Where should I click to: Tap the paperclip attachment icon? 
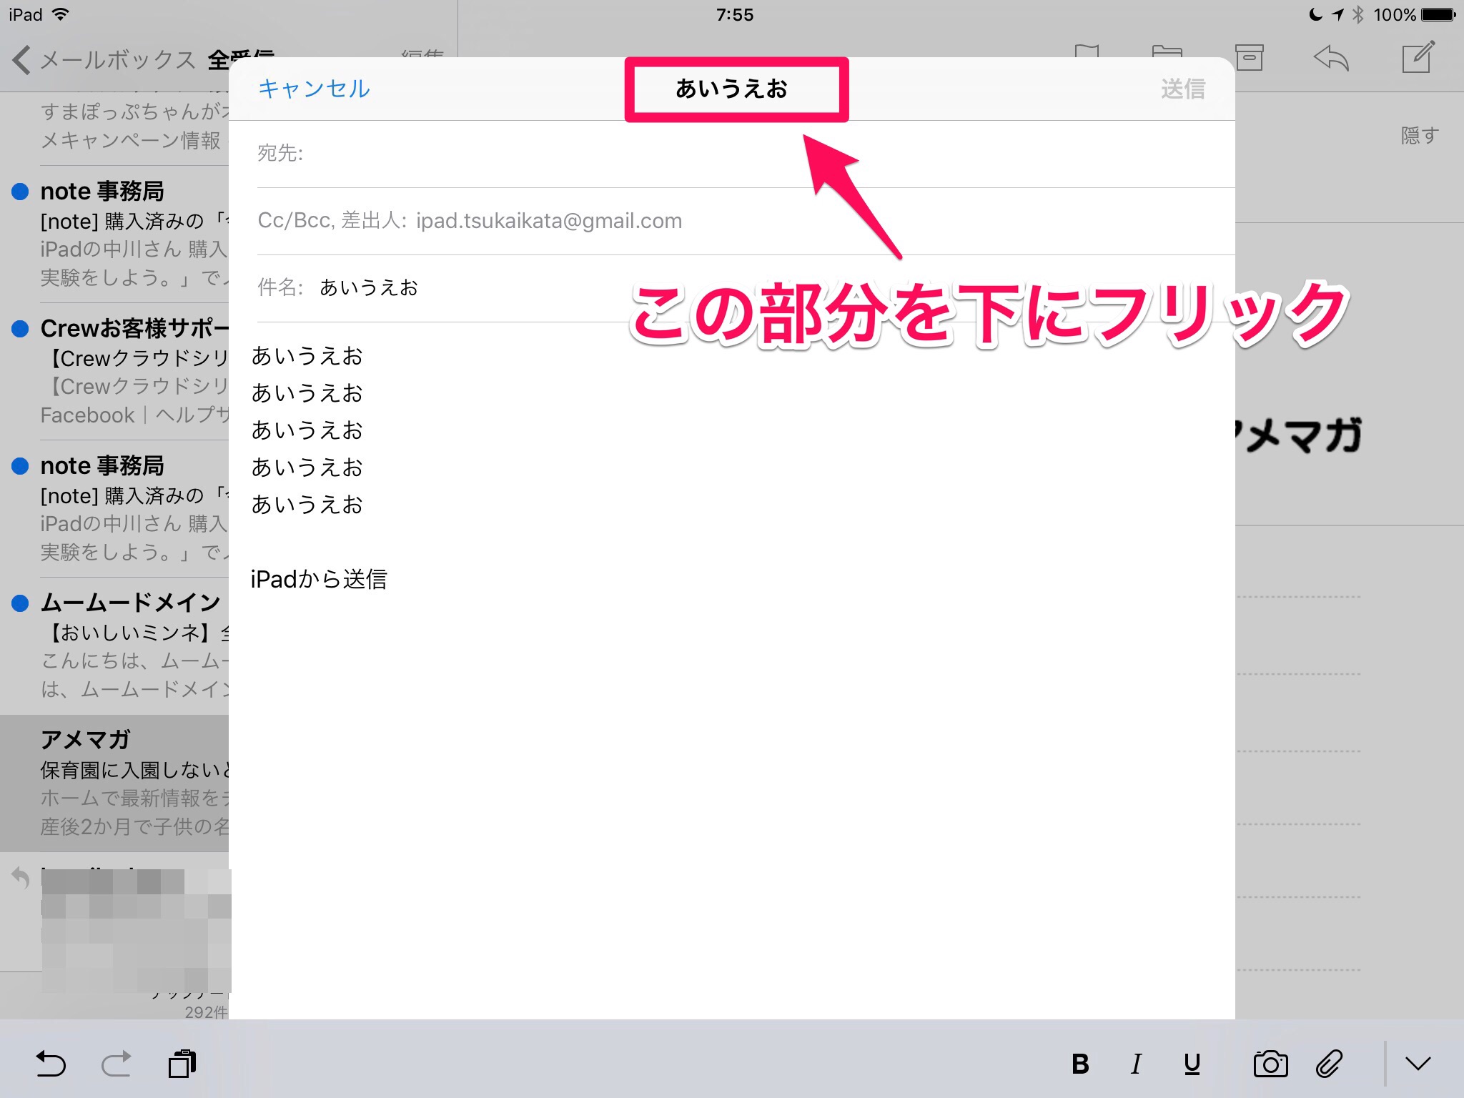(1330, 1064)
